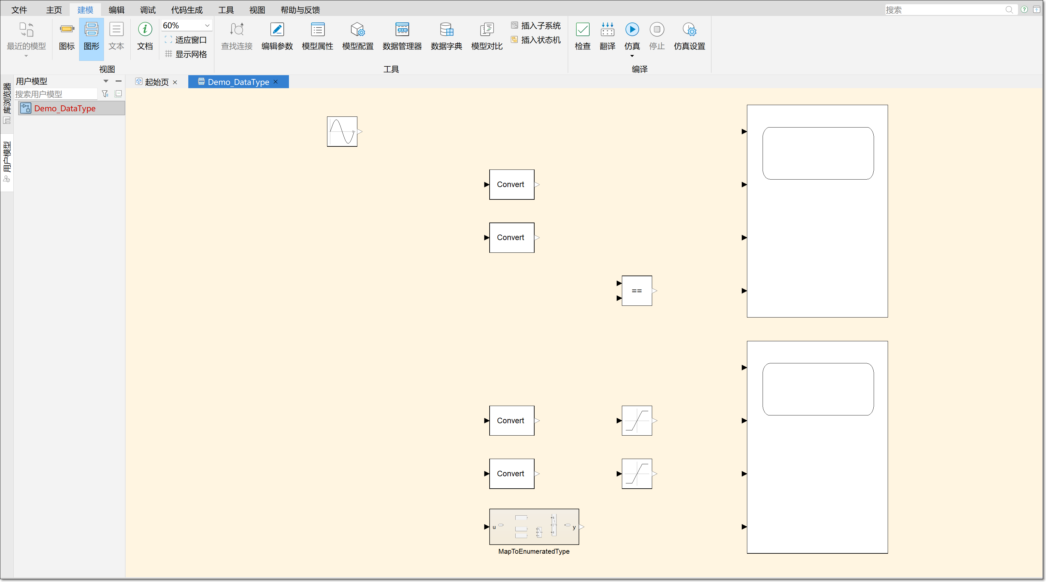
Task: Expand the 最近的模型 dropdown arrow
Action: 26,56
